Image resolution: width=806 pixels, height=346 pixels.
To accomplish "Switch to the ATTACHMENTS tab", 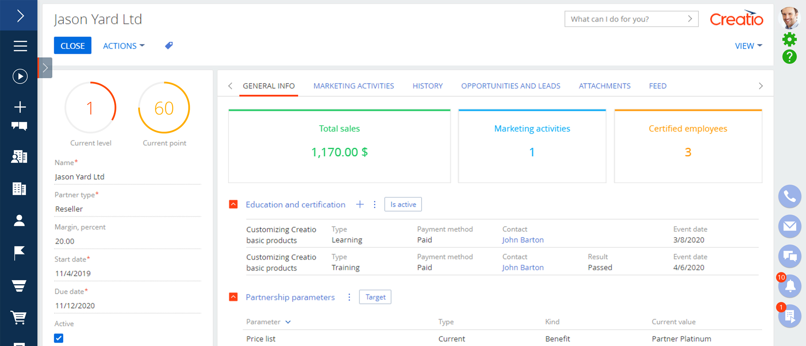I will 604,86.
